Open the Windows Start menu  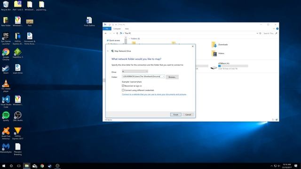[4, 166]
